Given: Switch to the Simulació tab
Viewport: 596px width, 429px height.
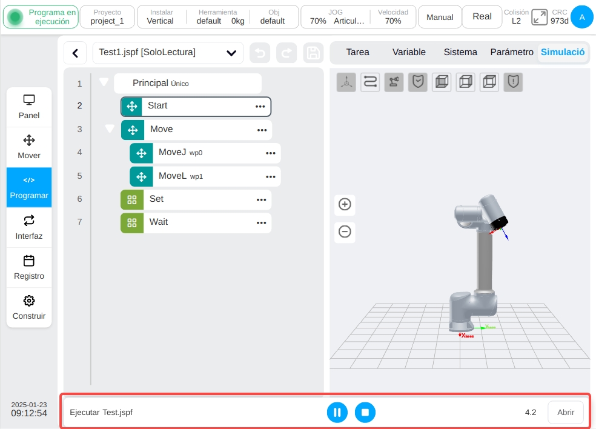Looking at the screenshot, I should pyautogui.click(x=563, y=52).
